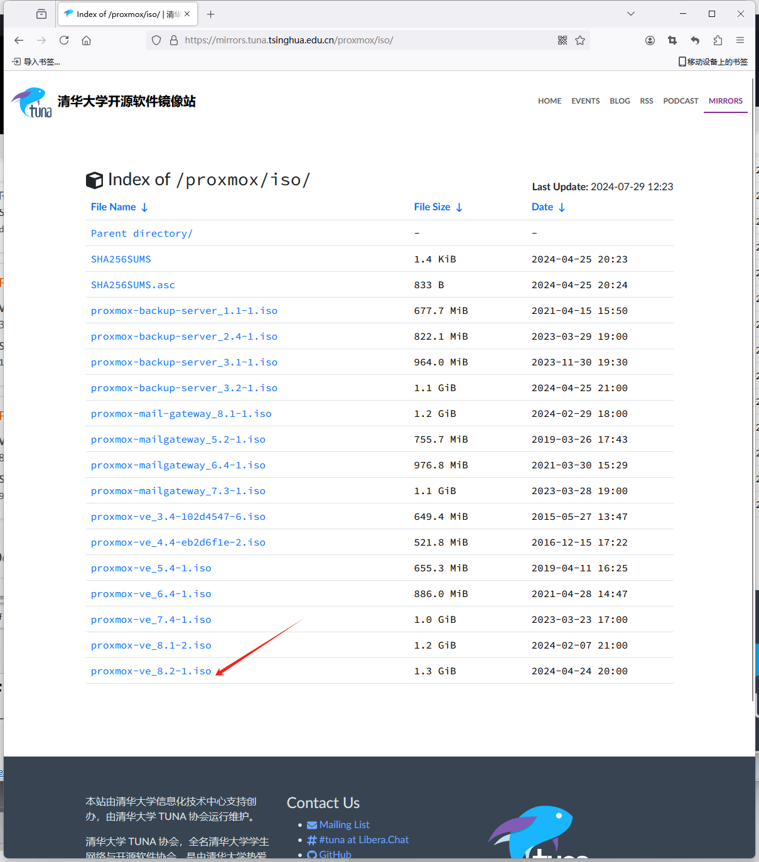The height and width of the screenshot is (862, 759).
Task: Select the Index of /proxmox/iso/ browser tab
Action: 128,14
